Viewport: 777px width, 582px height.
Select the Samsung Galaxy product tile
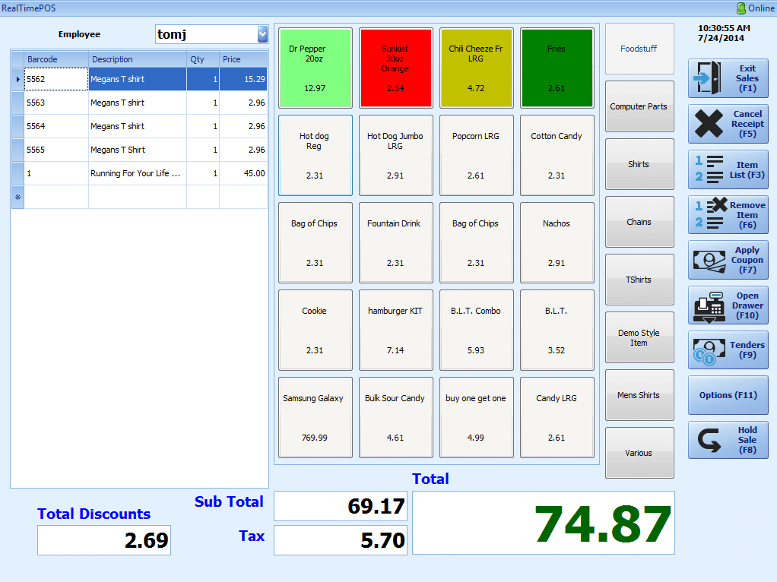click(315, 416)
